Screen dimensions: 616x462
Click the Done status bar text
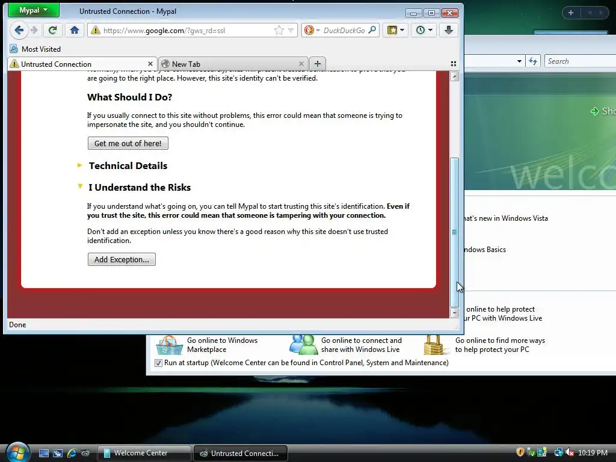17,324
